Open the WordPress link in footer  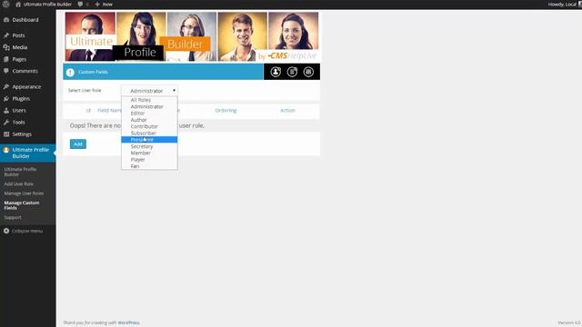point(128,323)
